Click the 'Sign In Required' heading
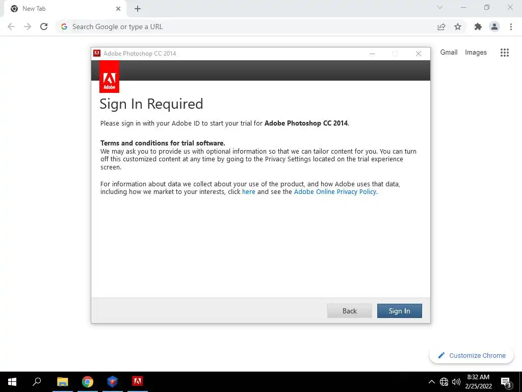The height and width of the screenshot is (392, 522). pyautogui.click(x=151, y=104)
